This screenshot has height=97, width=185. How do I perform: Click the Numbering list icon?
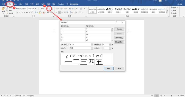coord(61,9)
